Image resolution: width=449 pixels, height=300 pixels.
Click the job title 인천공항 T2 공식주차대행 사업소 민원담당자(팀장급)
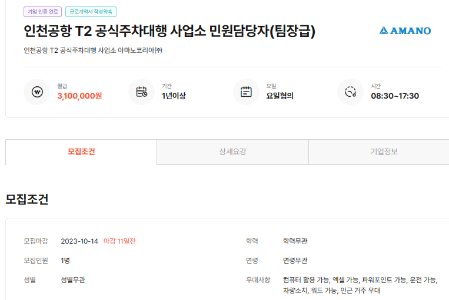tap(169, 31)
